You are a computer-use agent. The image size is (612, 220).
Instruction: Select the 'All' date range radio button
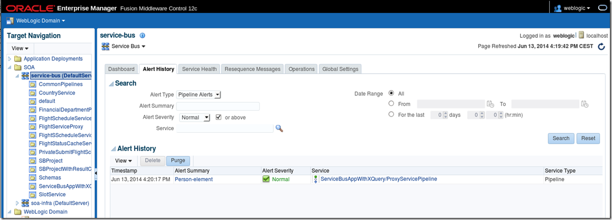tap(391, 93)
